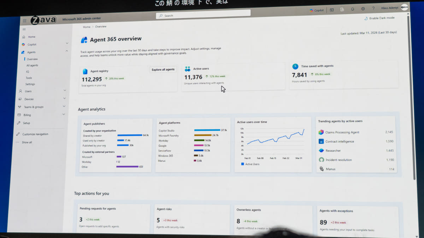Viewport: 424px width, 238px height.
Task: Open the app launcher waffle icon
Action: (x=24, y=21)
